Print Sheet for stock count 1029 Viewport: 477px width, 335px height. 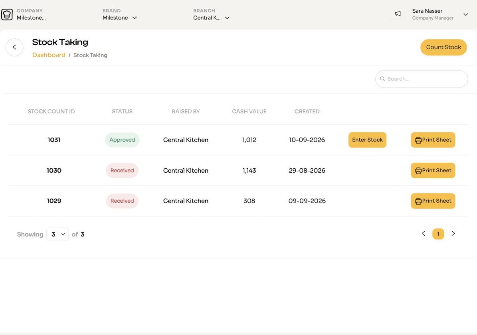click(433, 201)
